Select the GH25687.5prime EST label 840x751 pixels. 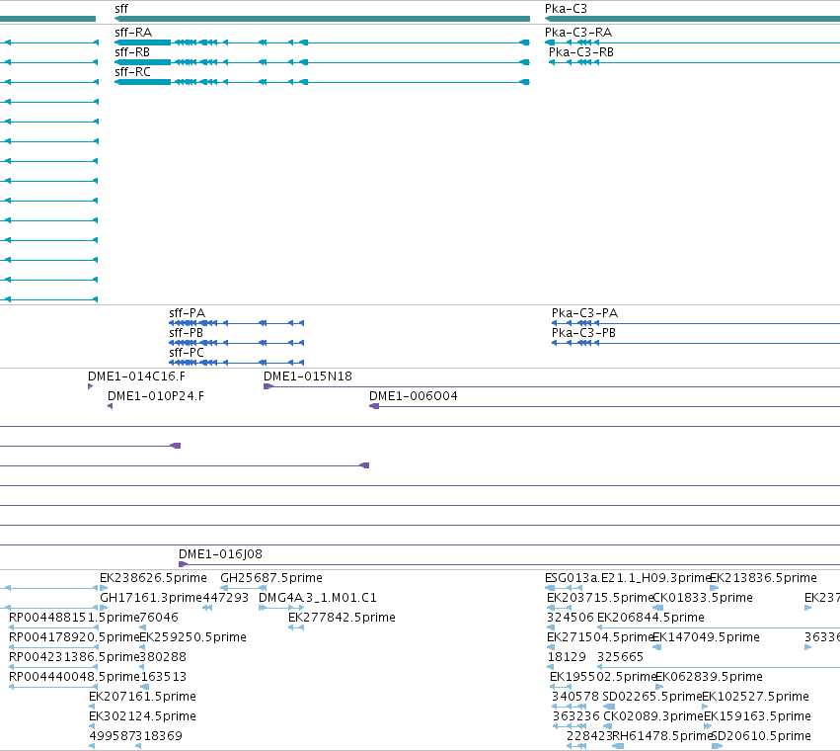tap(271, 578)
